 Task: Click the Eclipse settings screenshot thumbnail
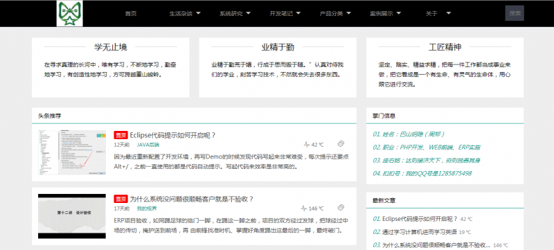[x=72, y=152]
